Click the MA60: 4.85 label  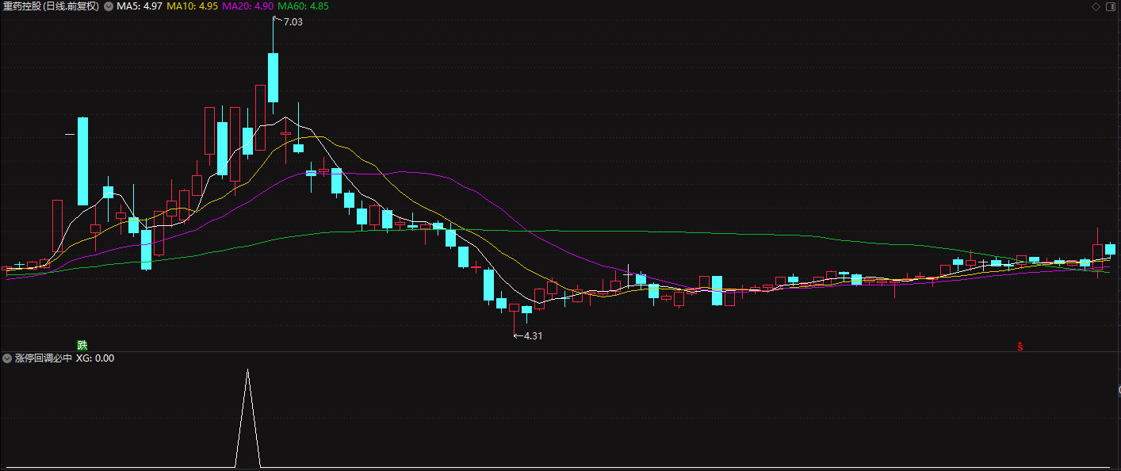(303, 6)
